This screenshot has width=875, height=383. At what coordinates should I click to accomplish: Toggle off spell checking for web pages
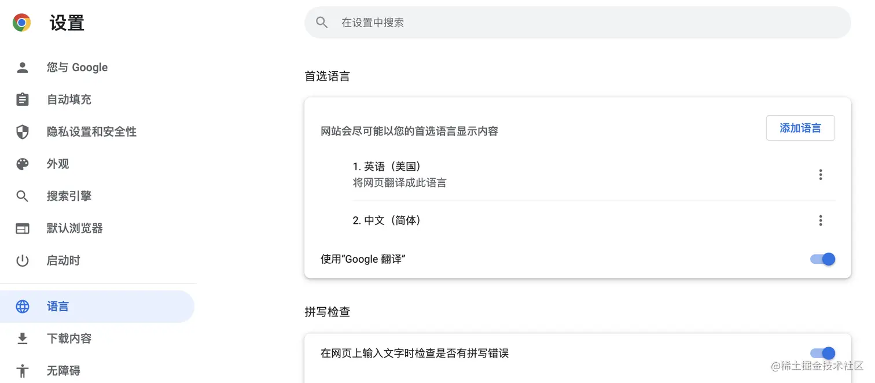[x=822, y=353]
